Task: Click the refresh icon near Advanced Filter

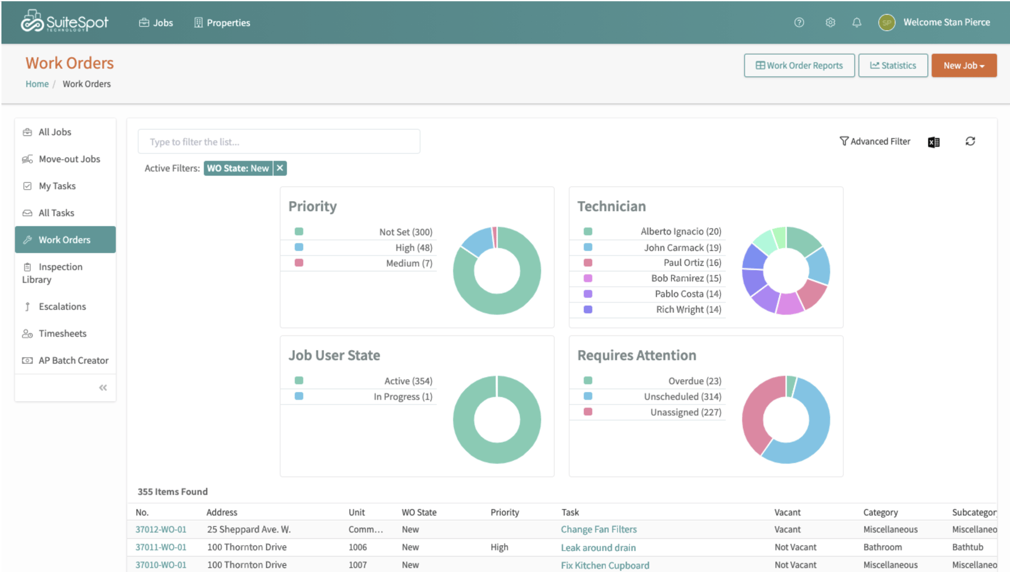Action: point(971,141)
